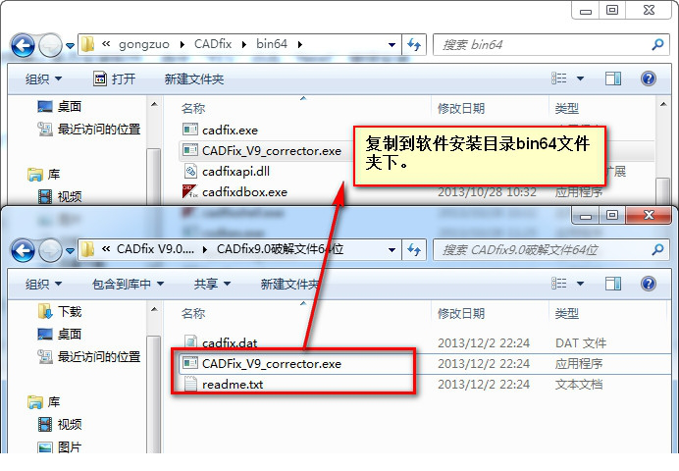This screenshot has height=471, width=679.
Task: Toggle preview pane in bin64 window
Action: [612, 78]
